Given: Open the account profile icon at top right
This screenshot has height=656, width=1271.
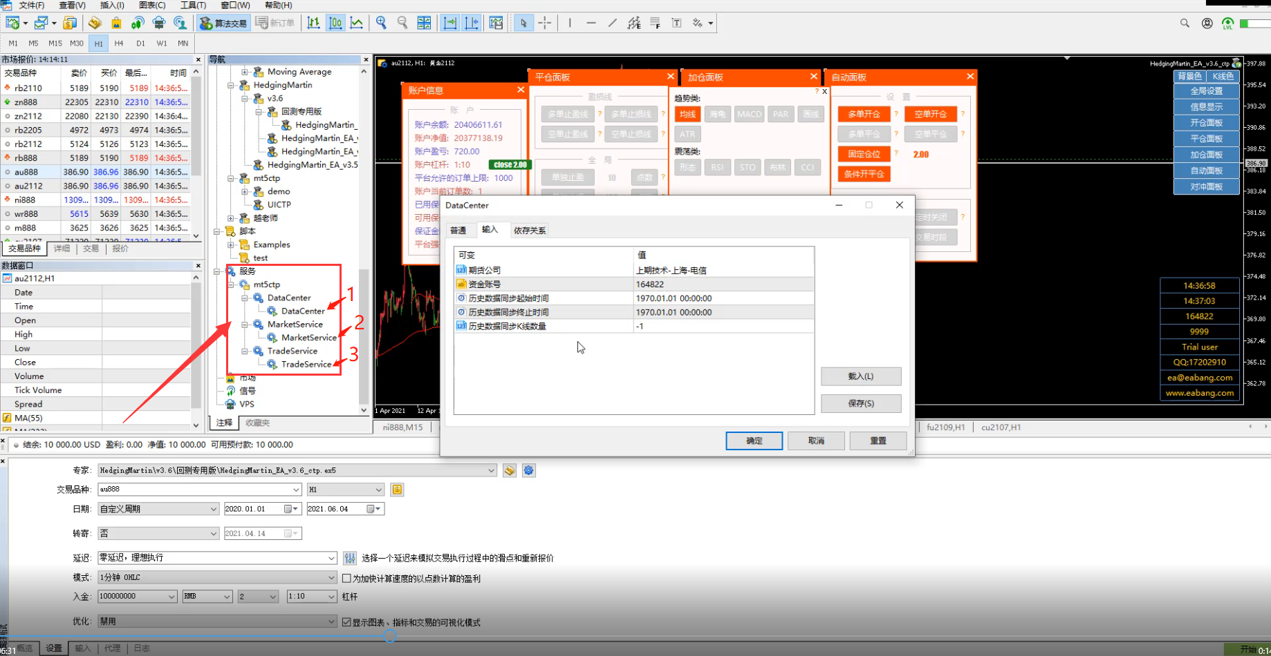Looking at the screenshot, I should (x=1207, y=23).
